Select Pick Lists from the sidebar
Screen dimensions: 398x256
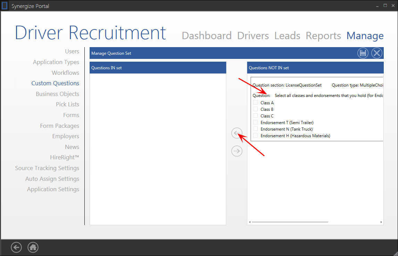point(67,104)
